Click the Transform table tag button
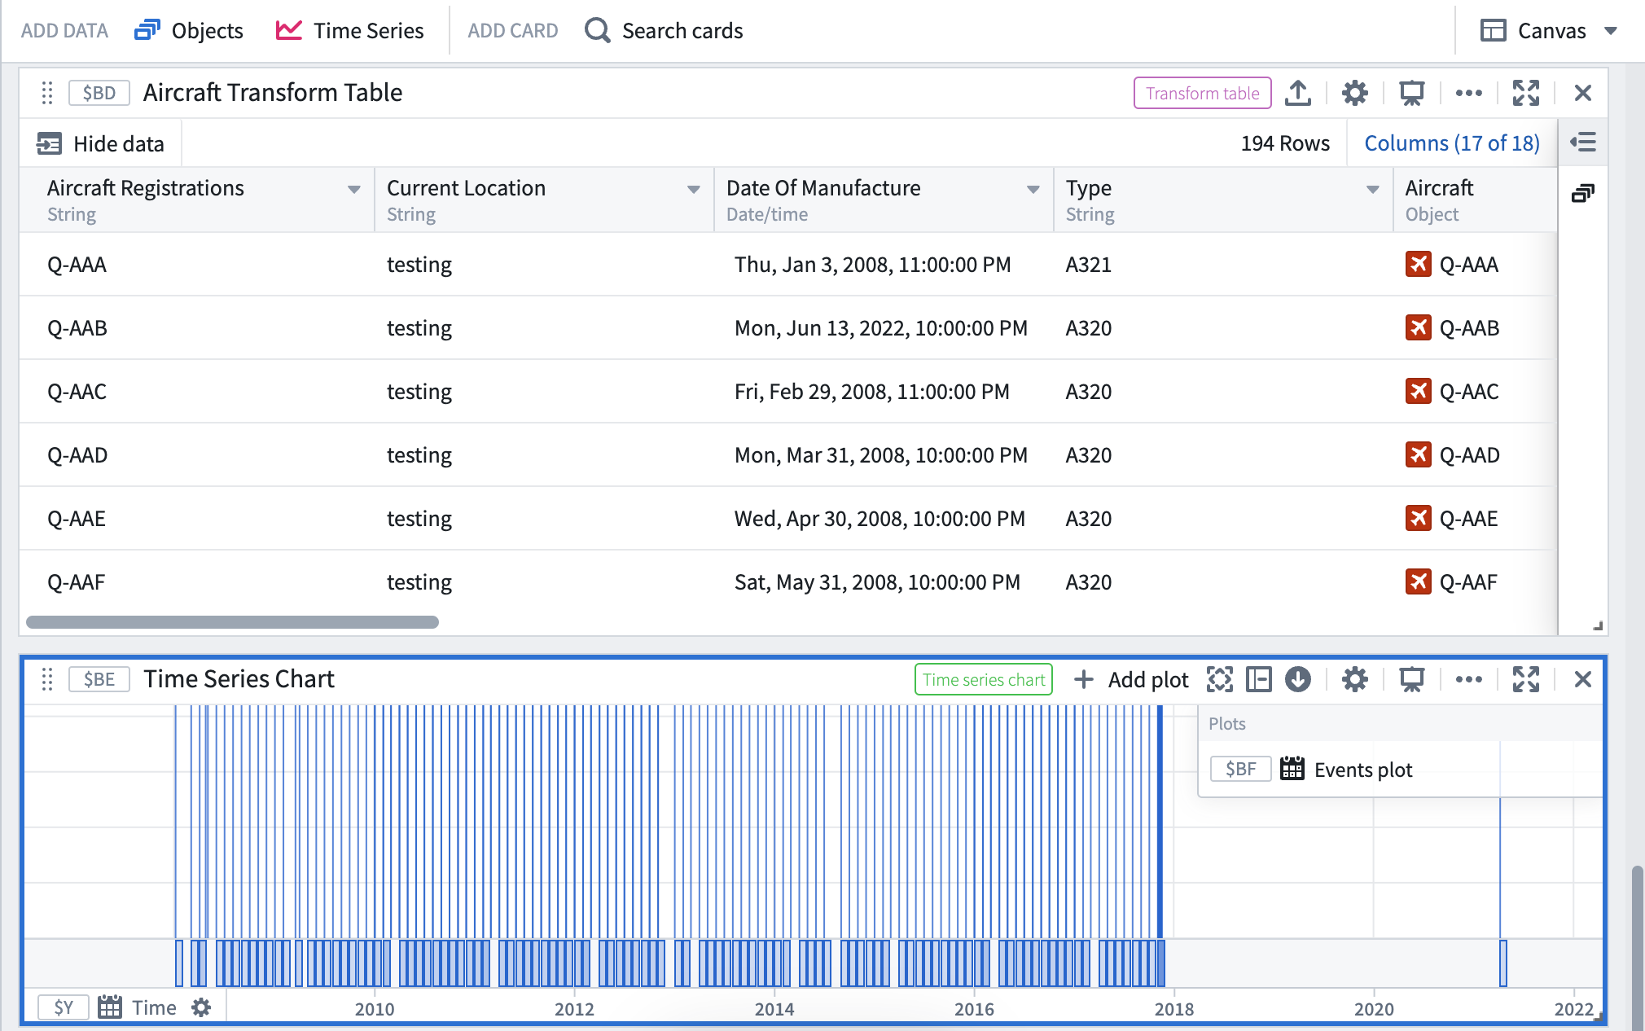1645x1031 pixels. pyautogui.click(x=1203, y=93)
